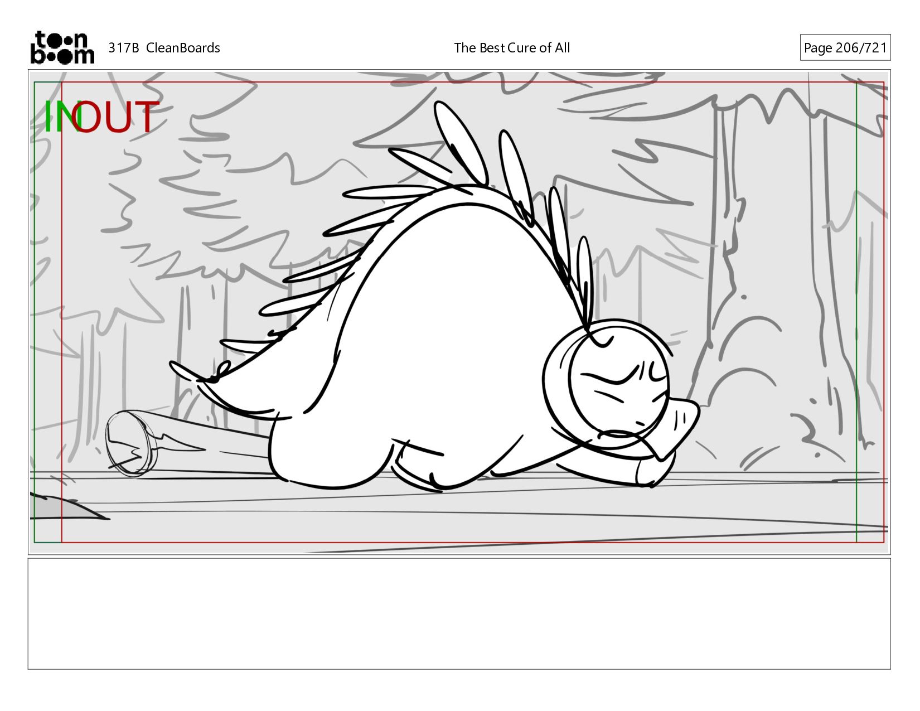
Task: Click the Toon Boom logo
Action: (62, 47)
